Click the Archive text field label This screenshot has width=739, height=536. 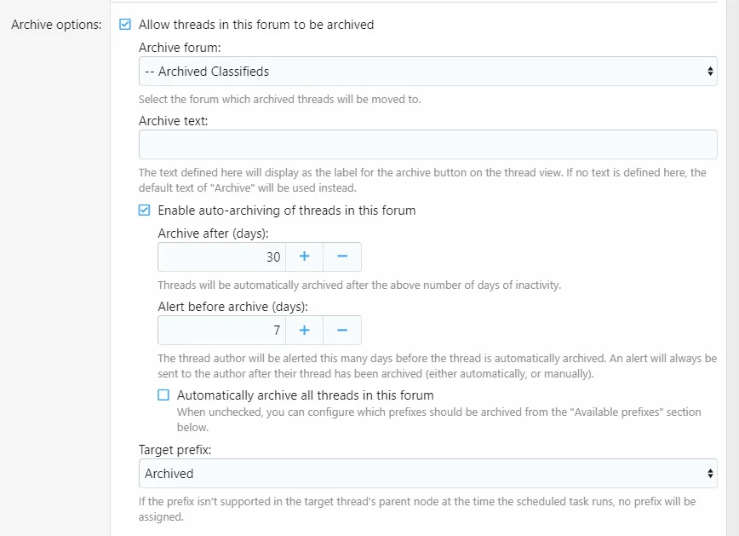173,121
